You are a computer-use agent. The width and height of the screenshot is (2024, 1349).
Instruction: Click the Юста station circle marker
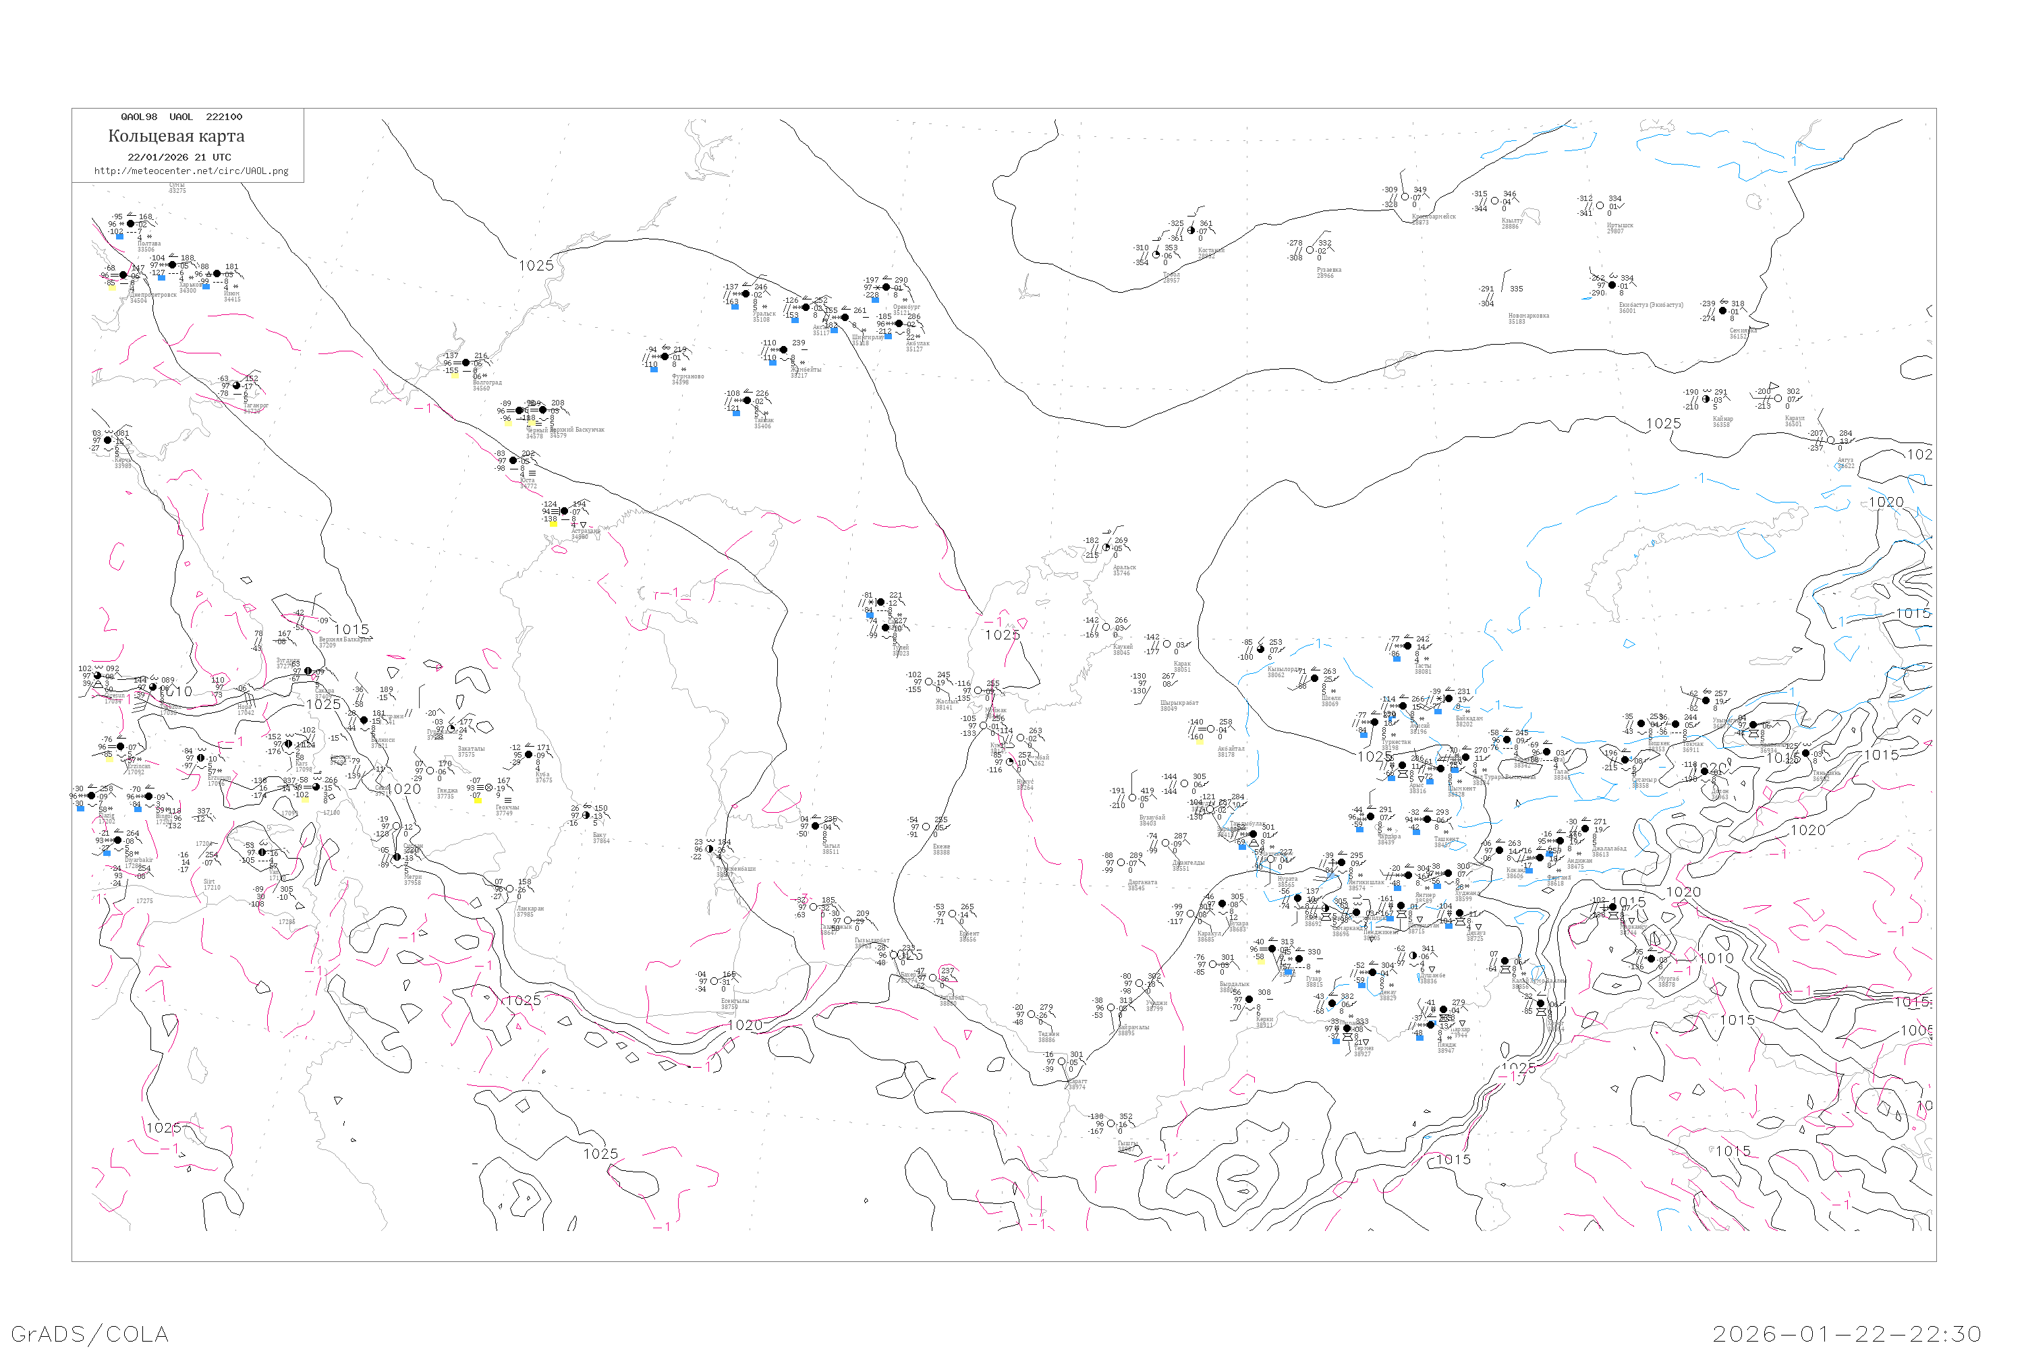[x=513, y=460]
